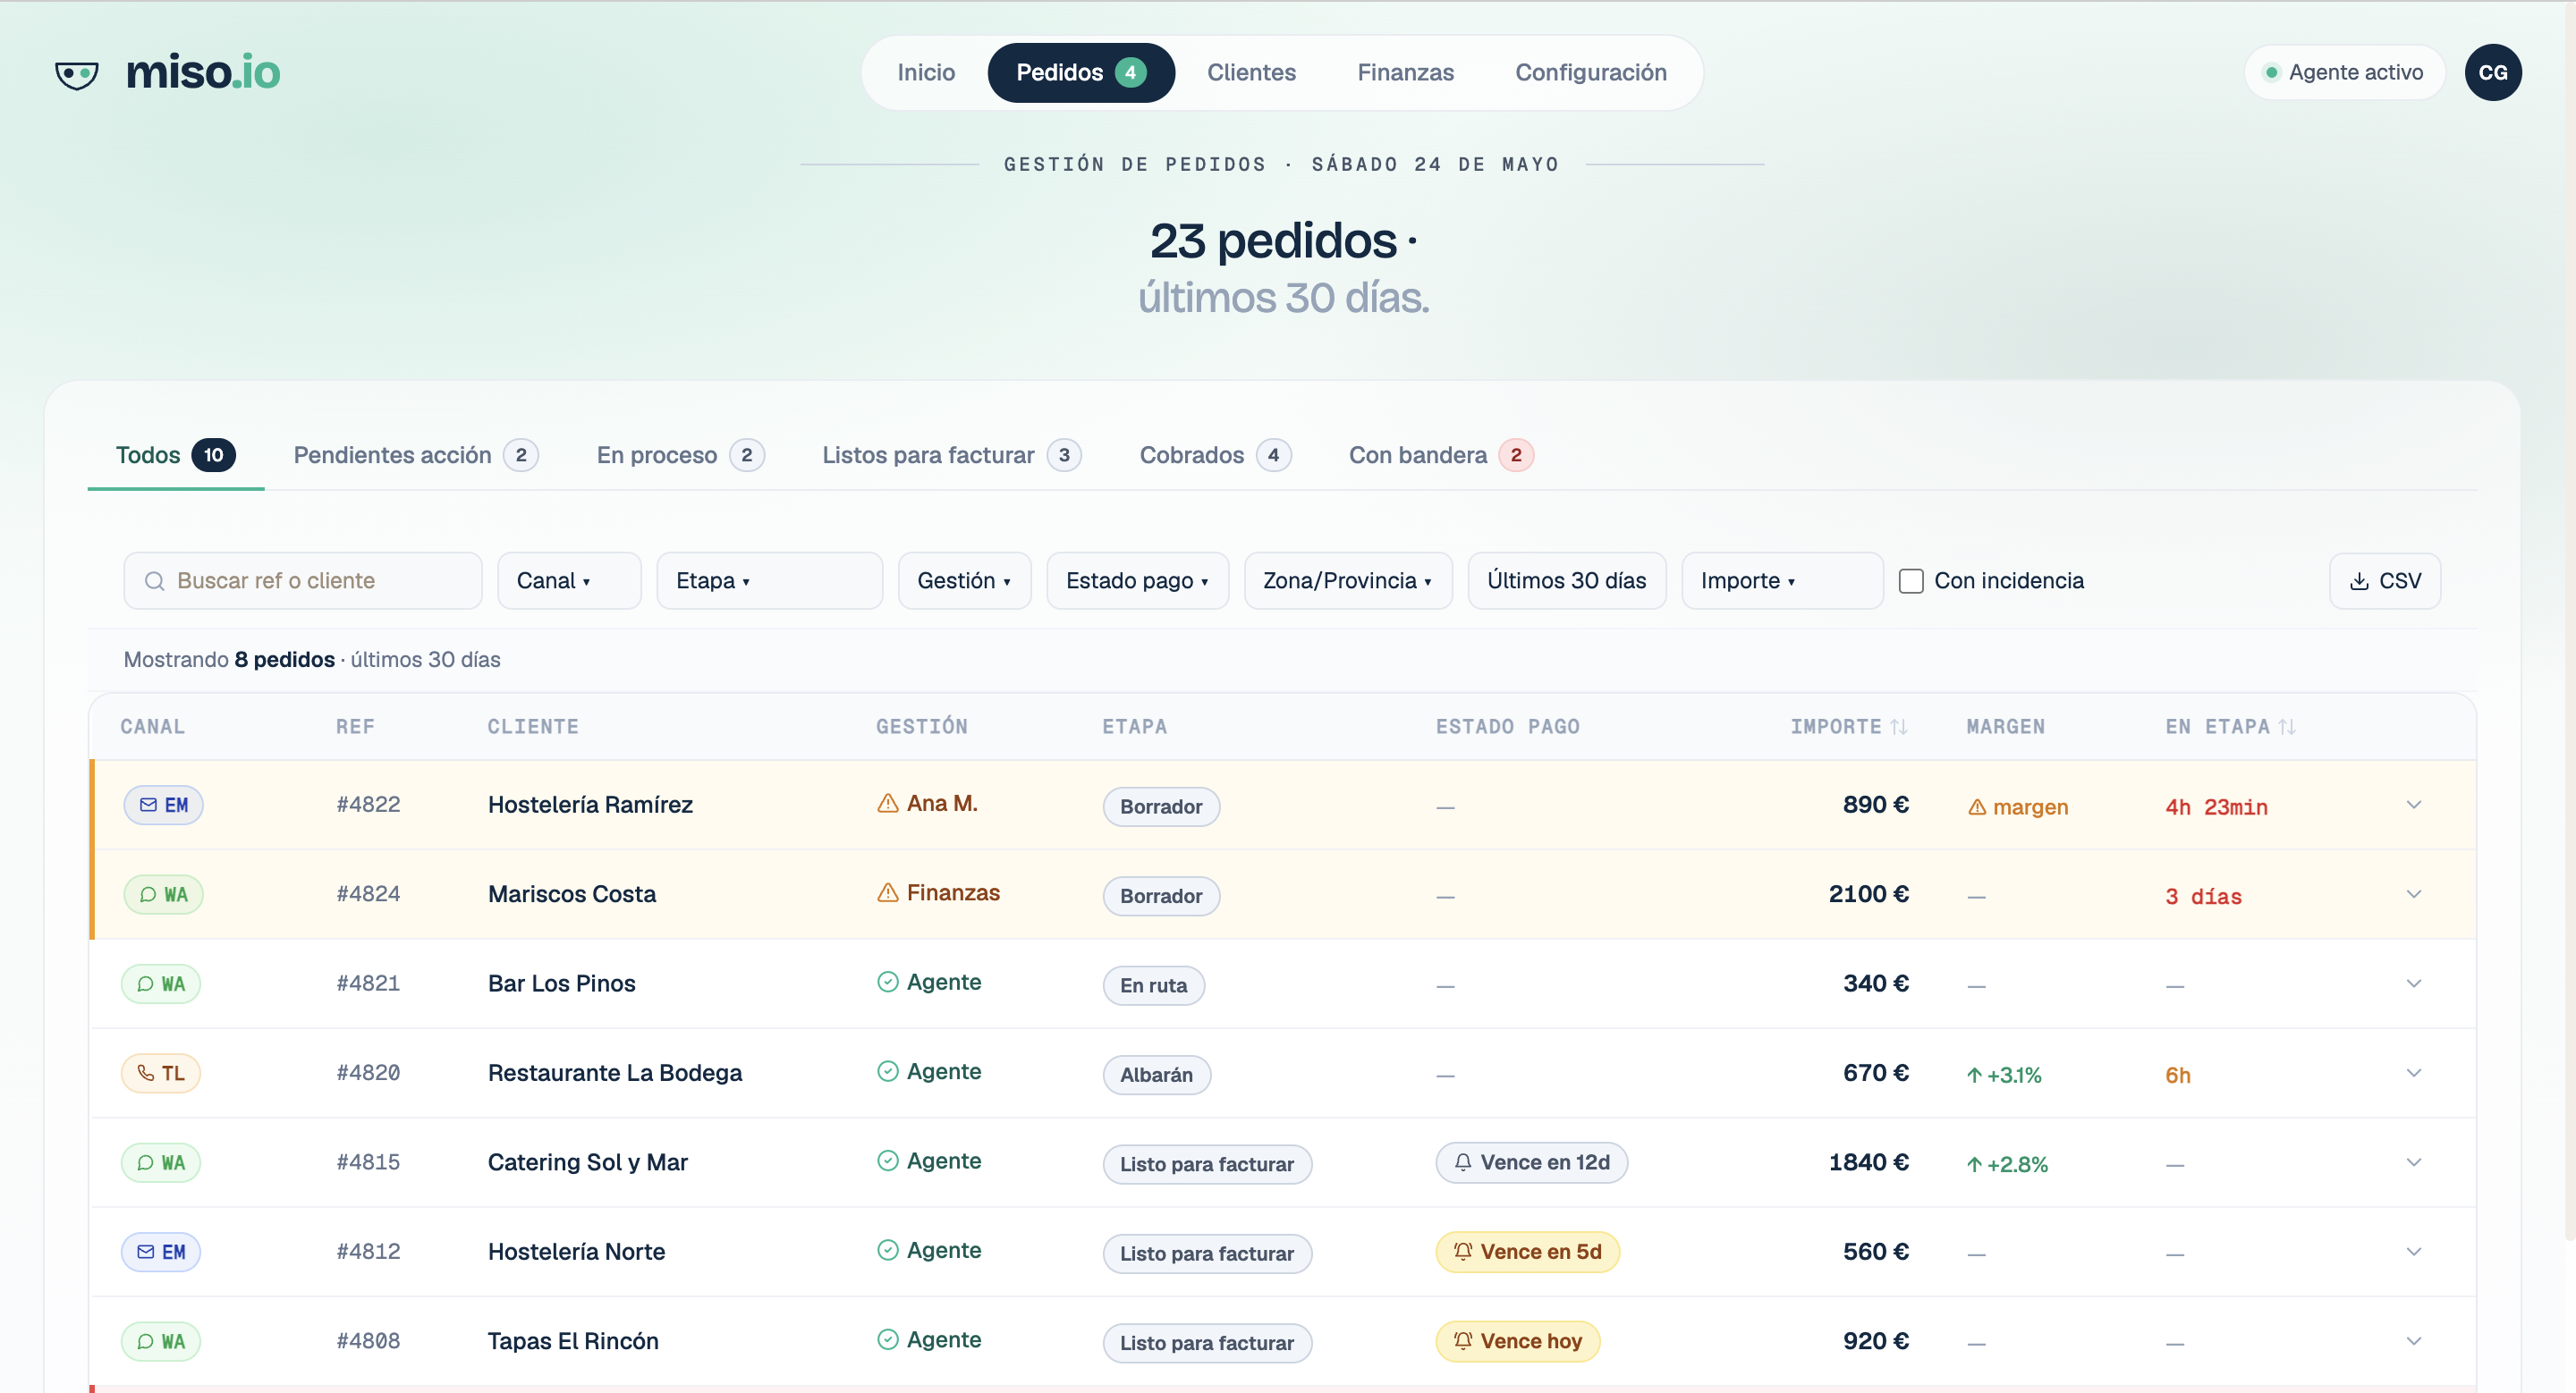Click the WA badge for Catering Sol y Mar
2576x1393 pixels.
point(161,1162)
